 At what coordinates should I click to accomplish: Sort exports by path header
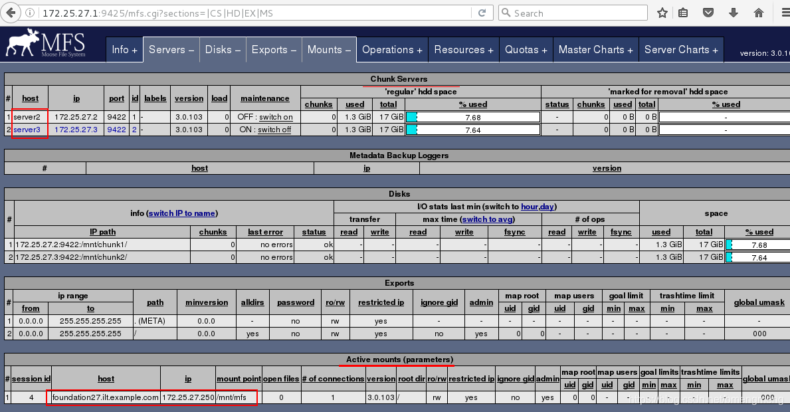click(x=155, y=302)
